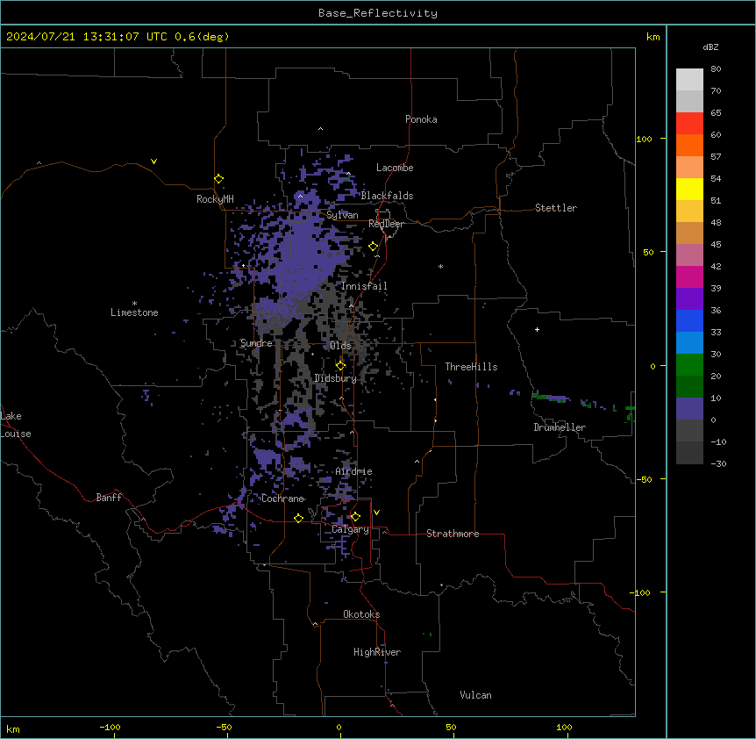Click the Blackfalds city label
The image size is (756, 739).
point(387,196)
